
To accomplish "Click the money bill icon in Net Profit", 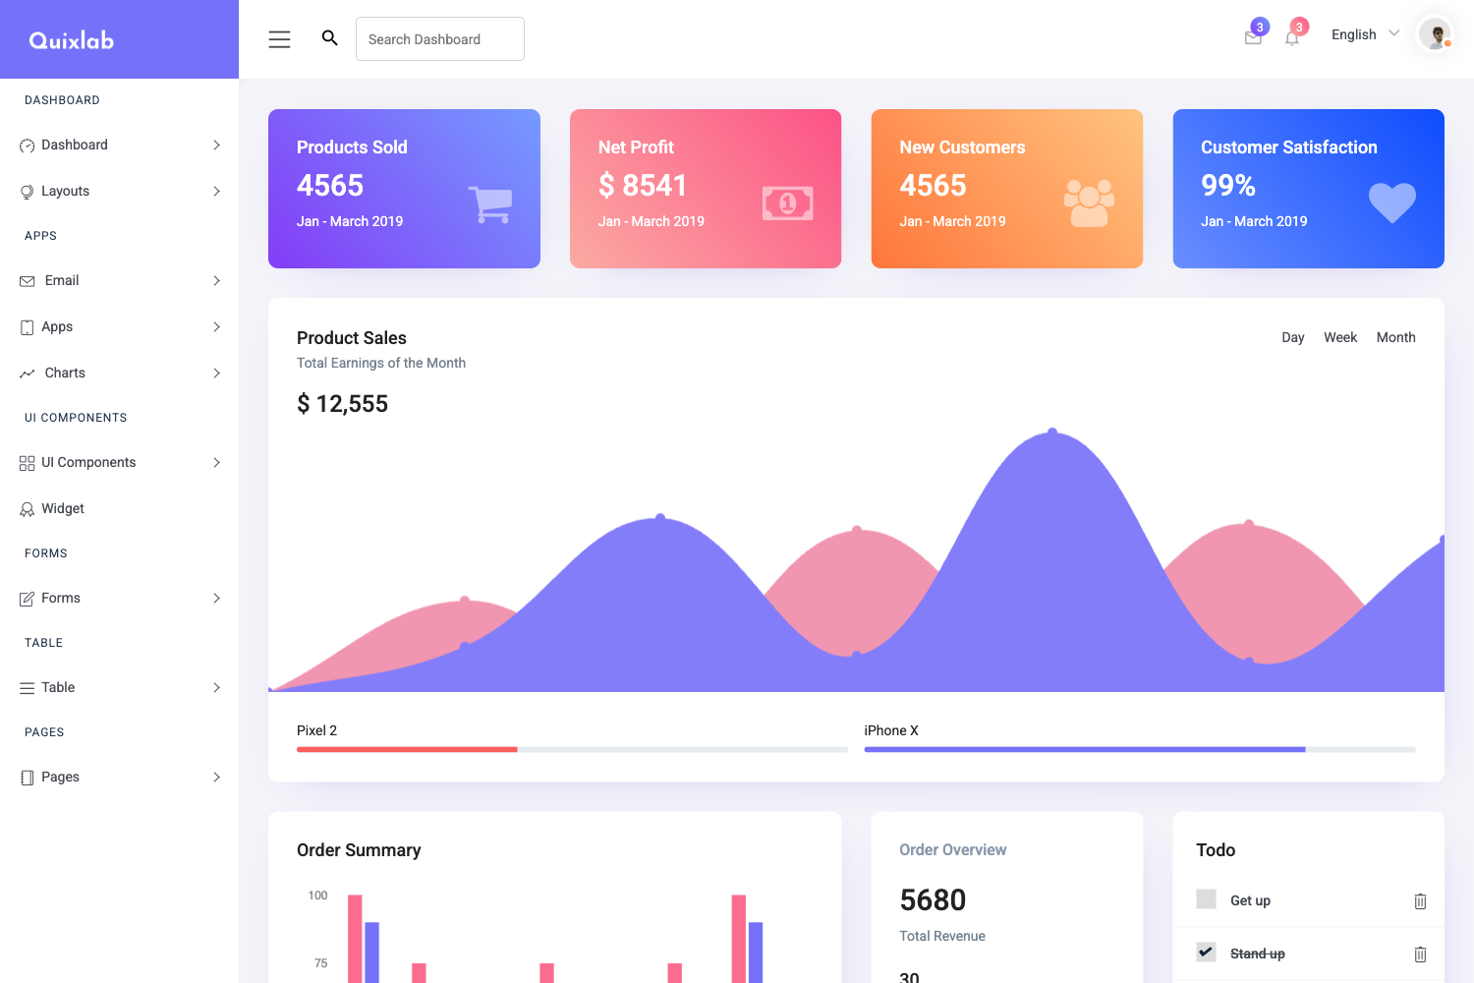I will pyautogui.click(x=788, y=203).
